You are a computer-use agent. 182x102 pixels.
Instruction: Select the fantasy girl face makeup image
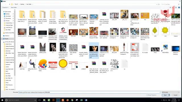[x=94, y=51]
